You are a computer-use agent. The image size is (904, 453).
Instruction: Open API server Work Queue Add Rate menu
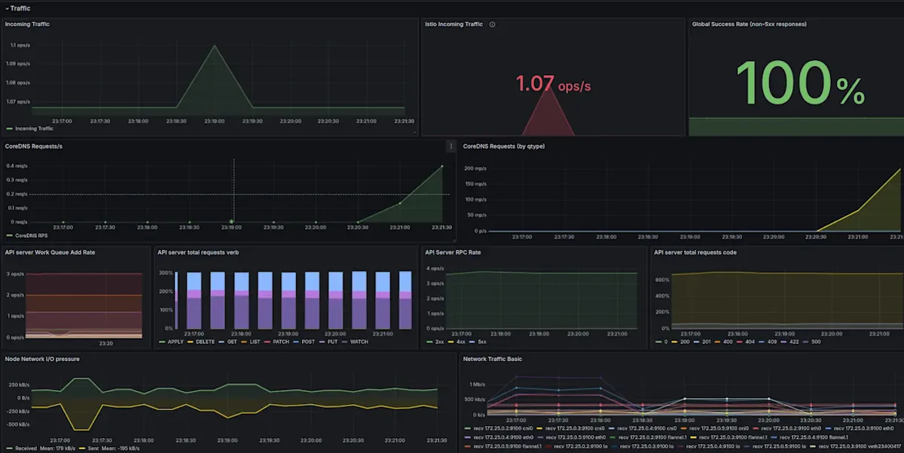(50, 252)
